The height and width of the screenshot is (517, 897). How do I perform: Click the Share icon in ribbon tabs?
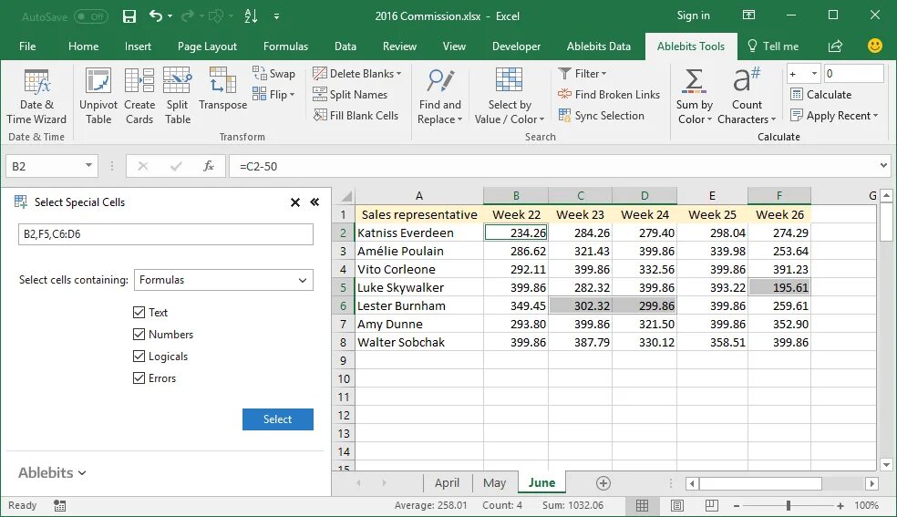coord(835,47)
